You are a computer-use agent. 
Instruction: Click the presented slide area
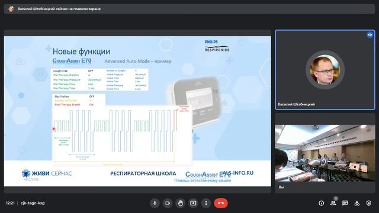pyautogui.click(x=137, y=111)
